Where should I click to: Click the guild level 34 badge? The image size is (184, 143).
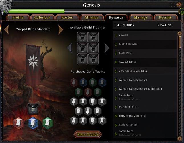(x=181, y=11)
